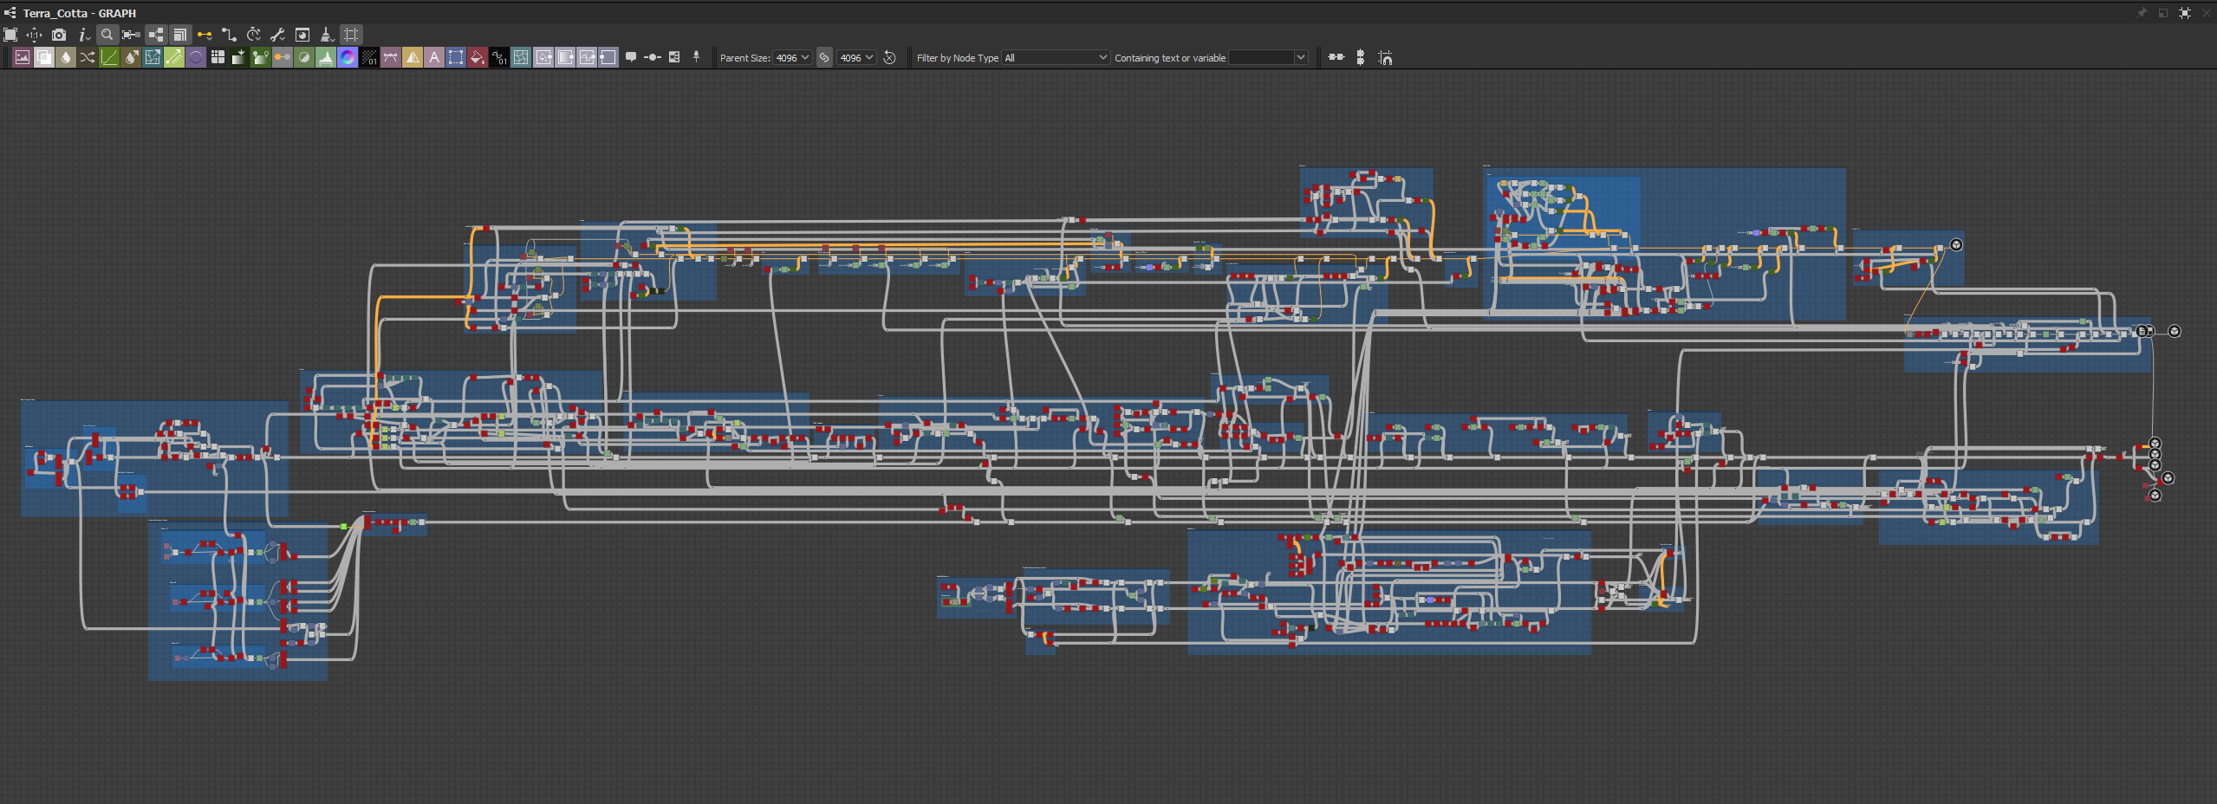Viewport: 2217px width, 804px height.
Task: Toggle the snapping magnet icon
Action: tap(1385, 58)
